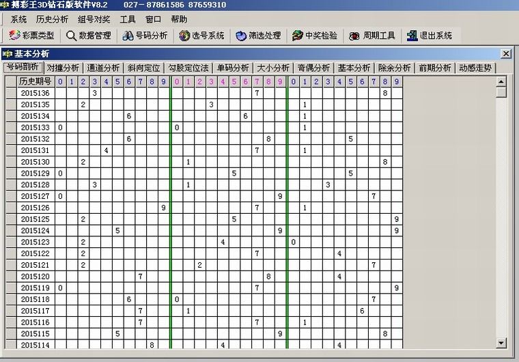The height and width of the screenshot is (362, 519).
Task: Close the 基本分析 panel
Action: pos(506,53)
